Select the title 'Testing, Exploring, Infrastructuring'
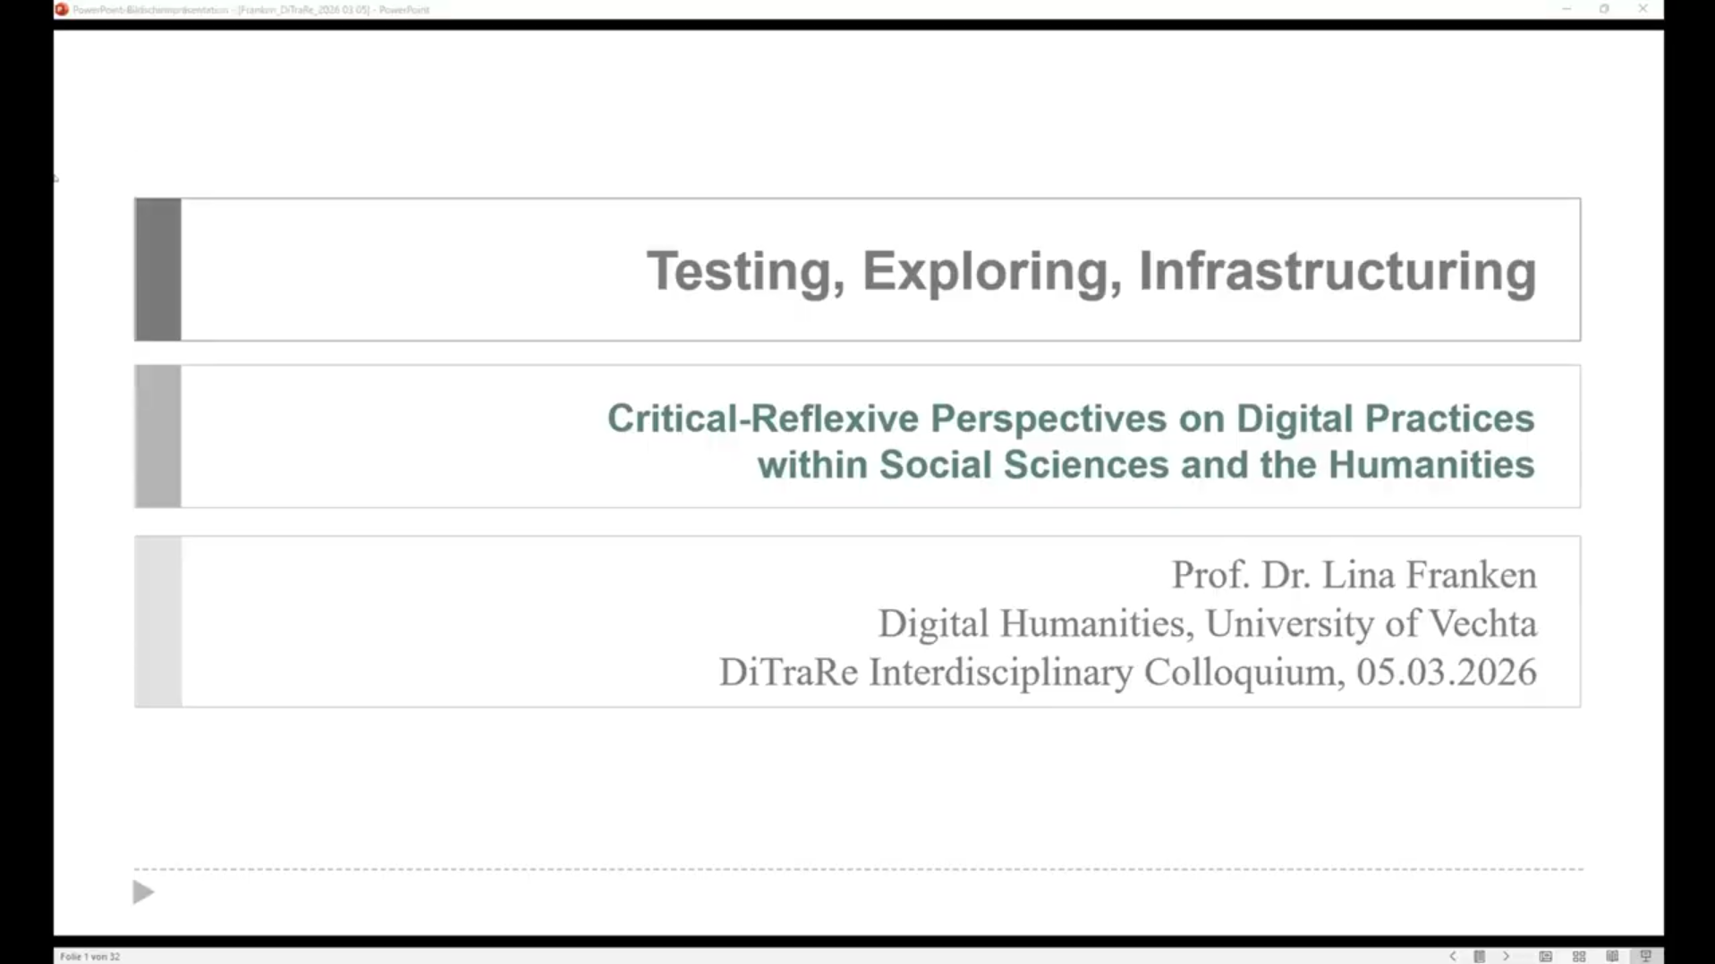 [1090, 269]
